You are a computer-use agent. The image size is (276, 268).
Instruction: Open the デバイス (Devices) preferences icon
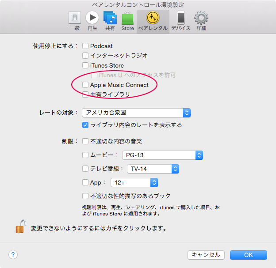click(x=181, y=21)
